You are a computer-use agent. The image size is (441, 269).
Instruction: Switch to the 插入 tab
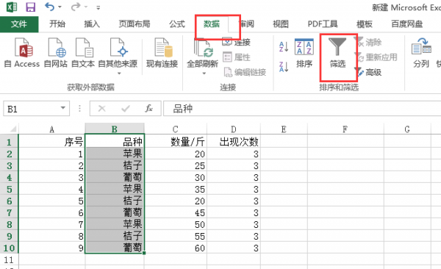tap(92, 24)
